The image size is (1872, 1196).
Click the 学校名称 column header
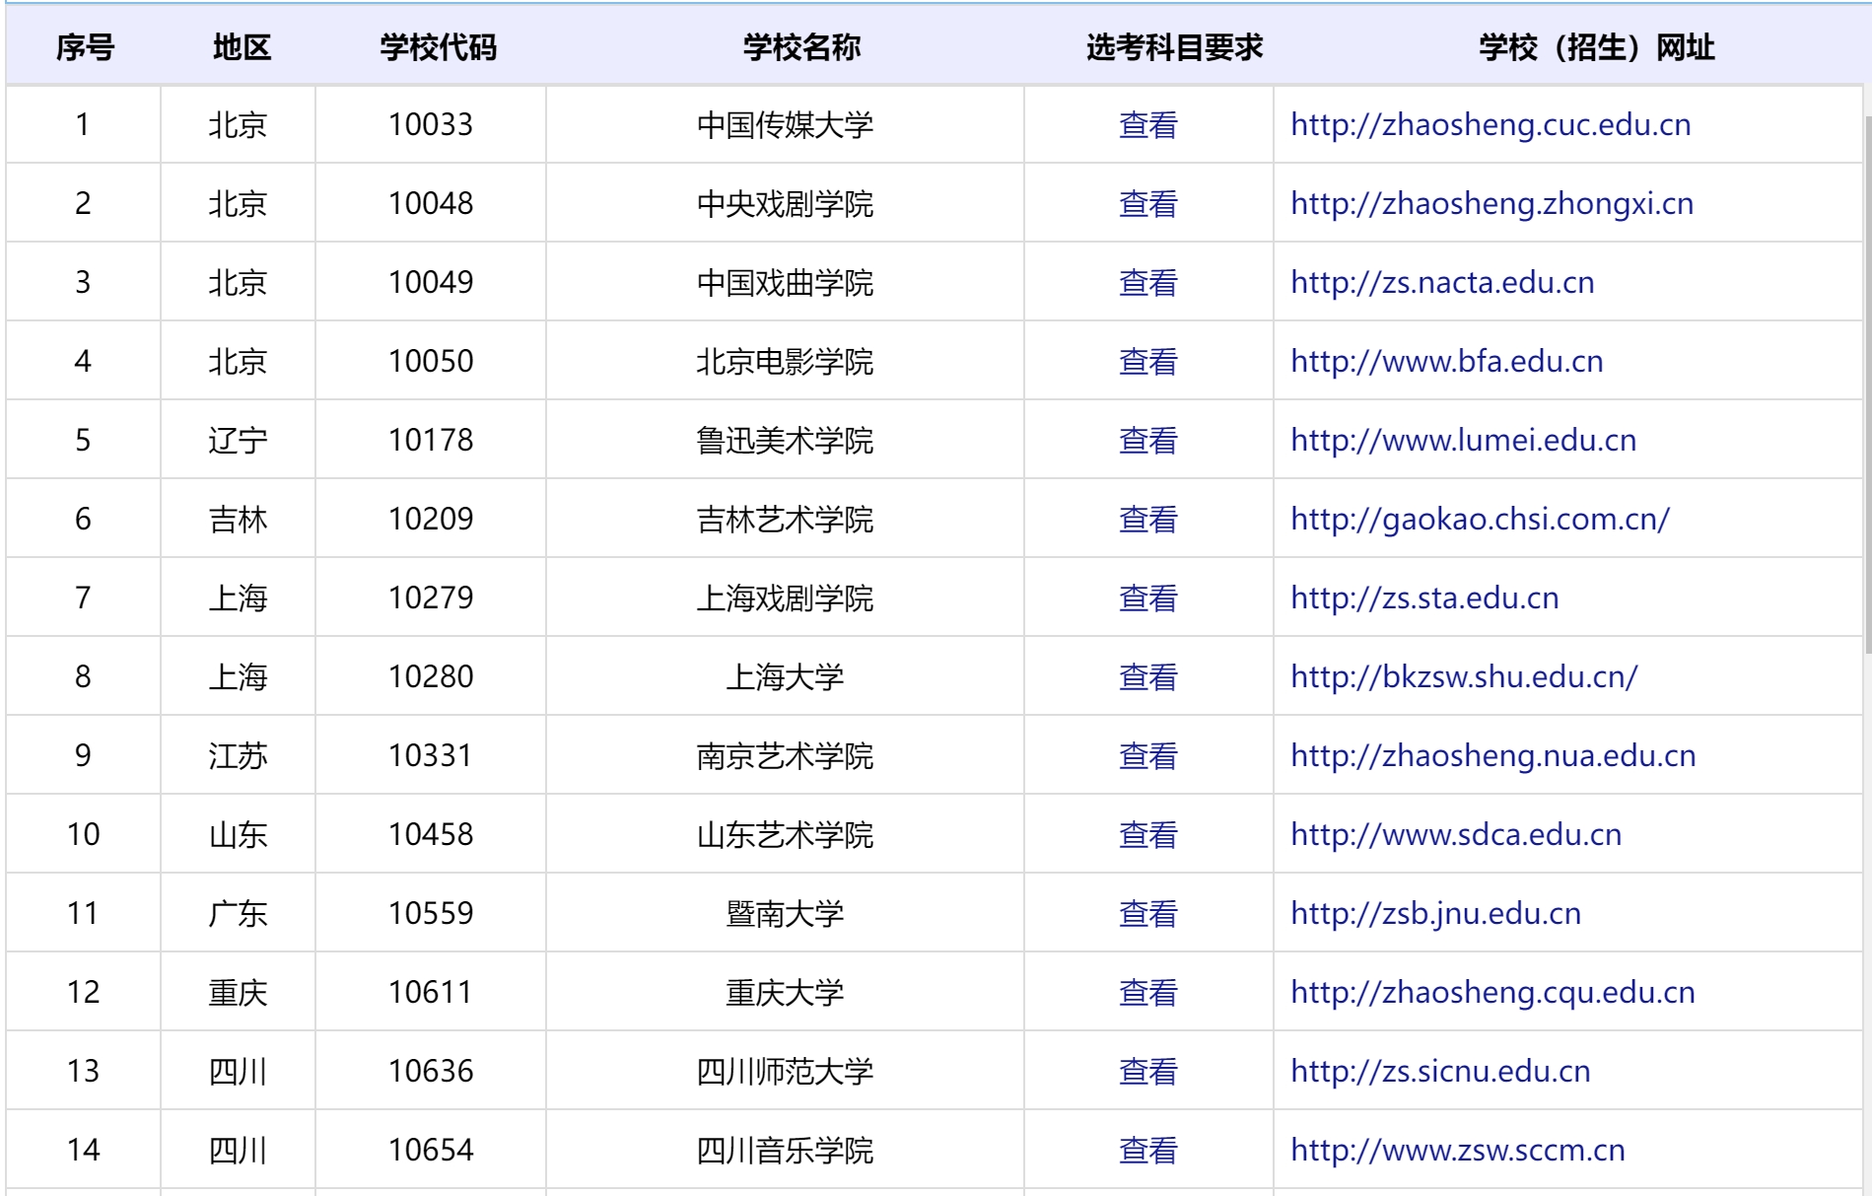[x=801, y=47]
